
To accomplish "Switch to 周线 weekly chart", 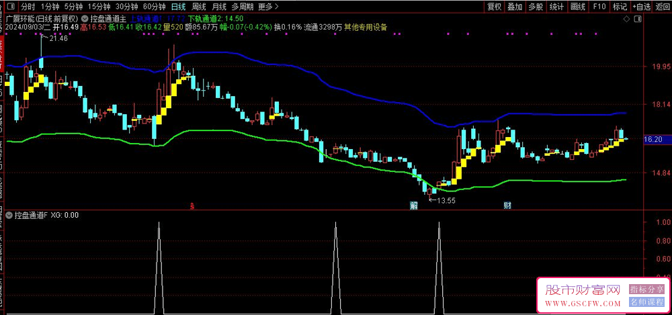I will point(199,7).
